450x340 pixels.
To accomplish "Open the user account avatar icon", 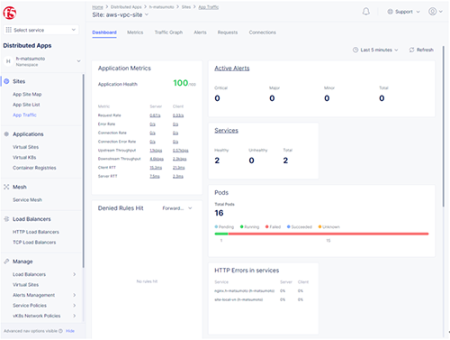I will [432, 12].
